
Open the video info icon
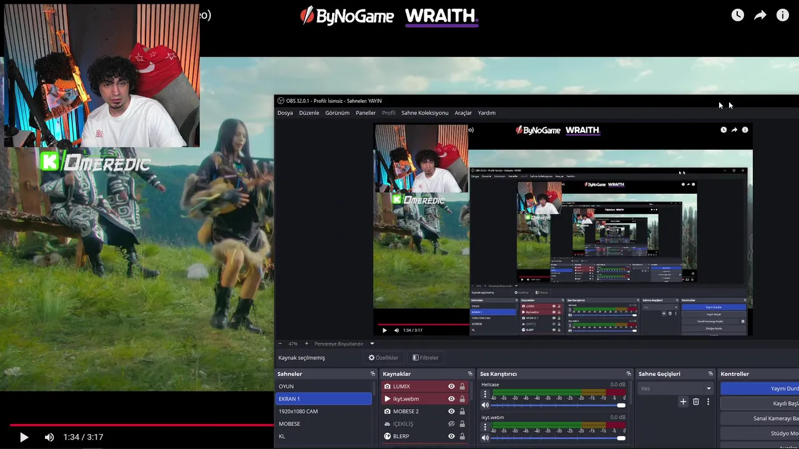click(x=782, y=16)
